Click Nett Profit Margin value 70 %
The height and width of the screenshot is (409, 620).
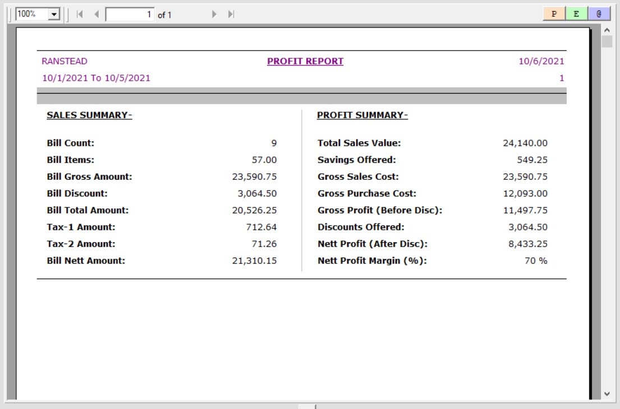536,261
